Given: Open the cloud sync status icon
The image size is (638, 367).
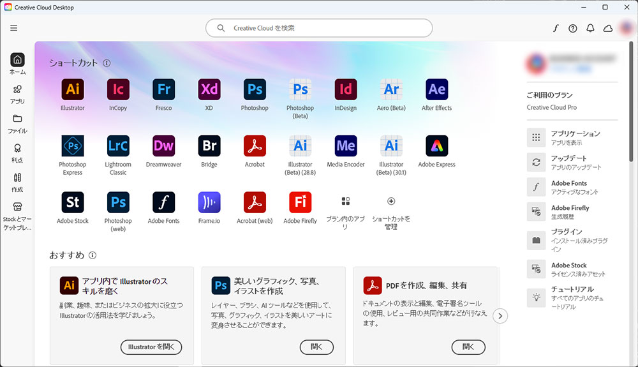Looking at the screenshot, I should point(607,28).
